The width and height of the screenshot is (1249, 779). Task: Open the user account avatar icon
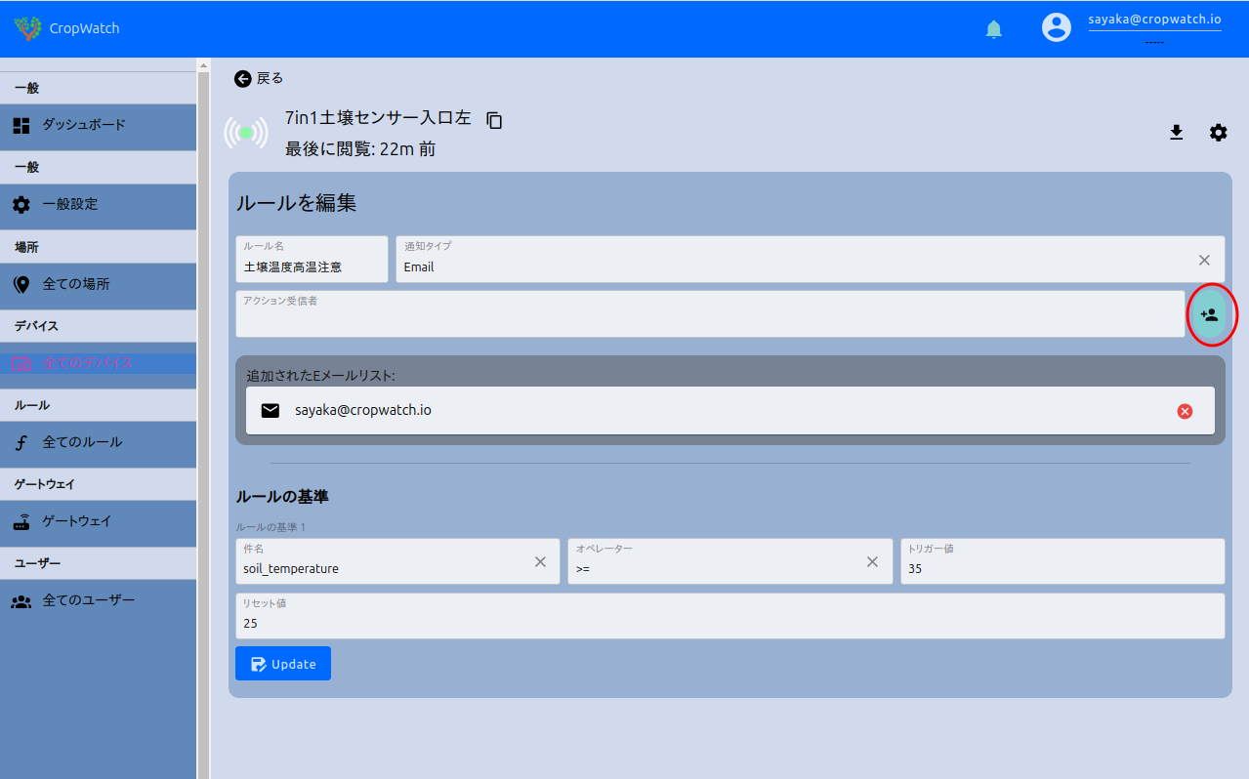1056,27
